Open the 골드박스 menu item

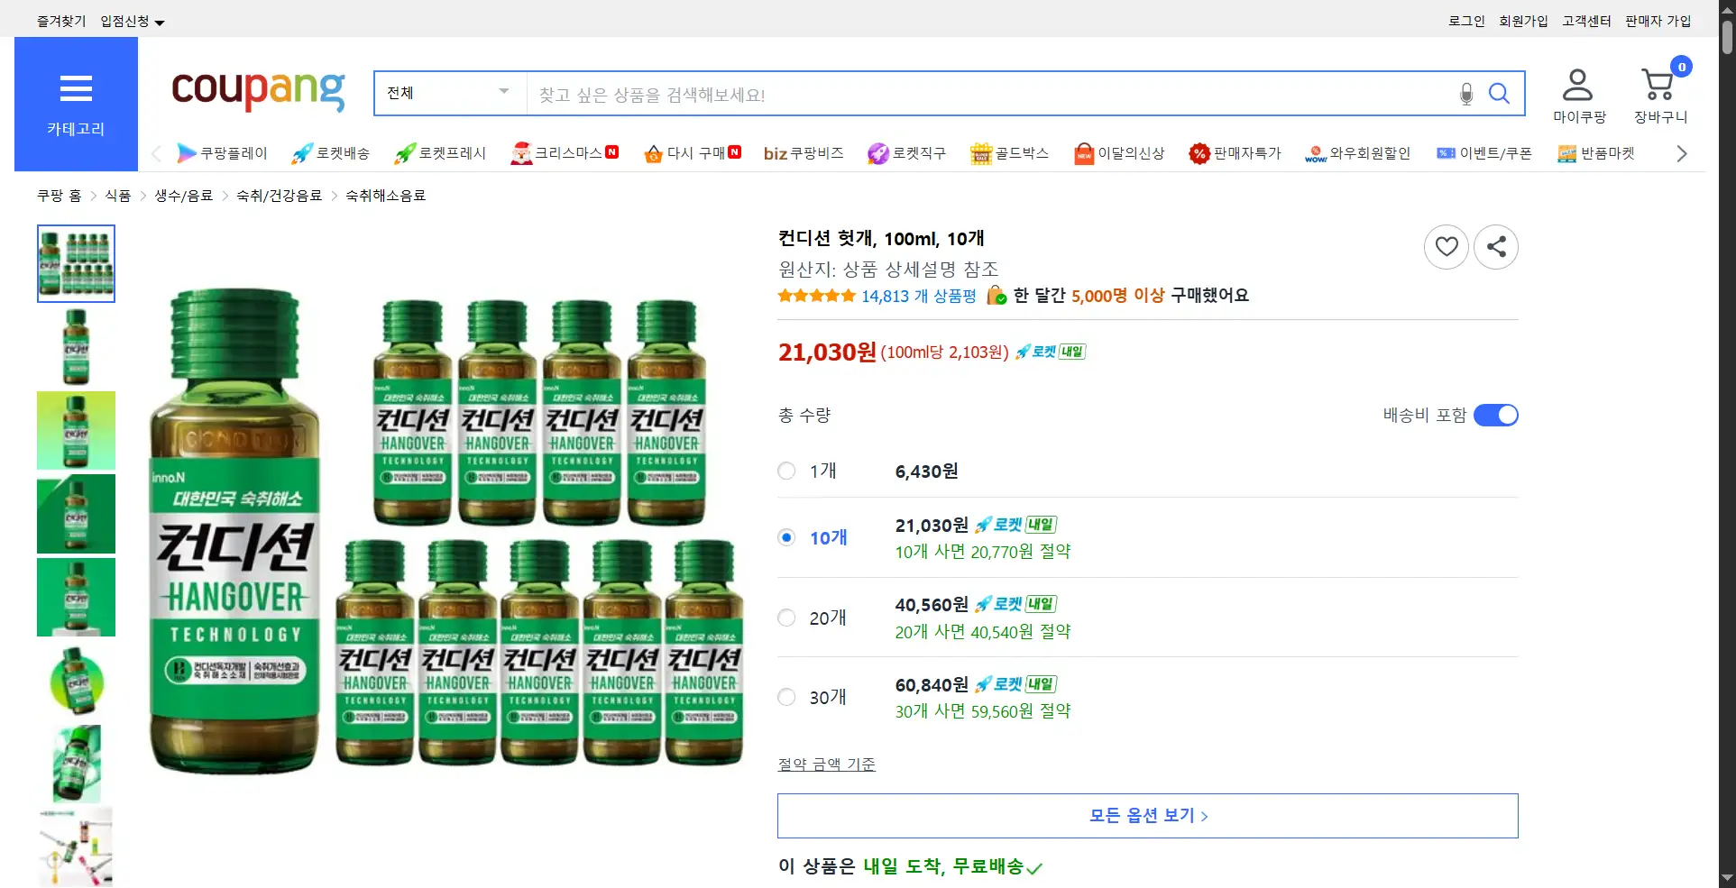tap(1009, 153)
